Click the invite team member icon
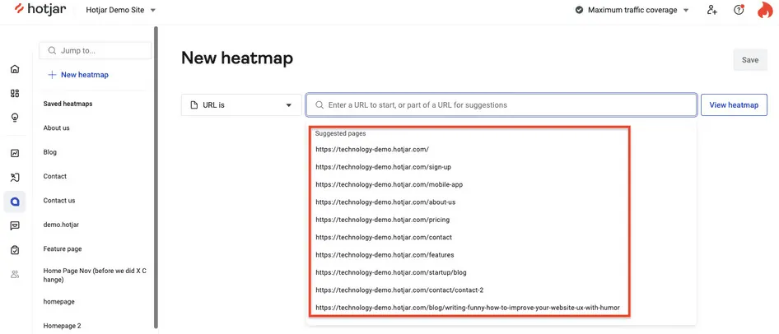This screenshot has height=334, width=779. [x=712, y=10]
